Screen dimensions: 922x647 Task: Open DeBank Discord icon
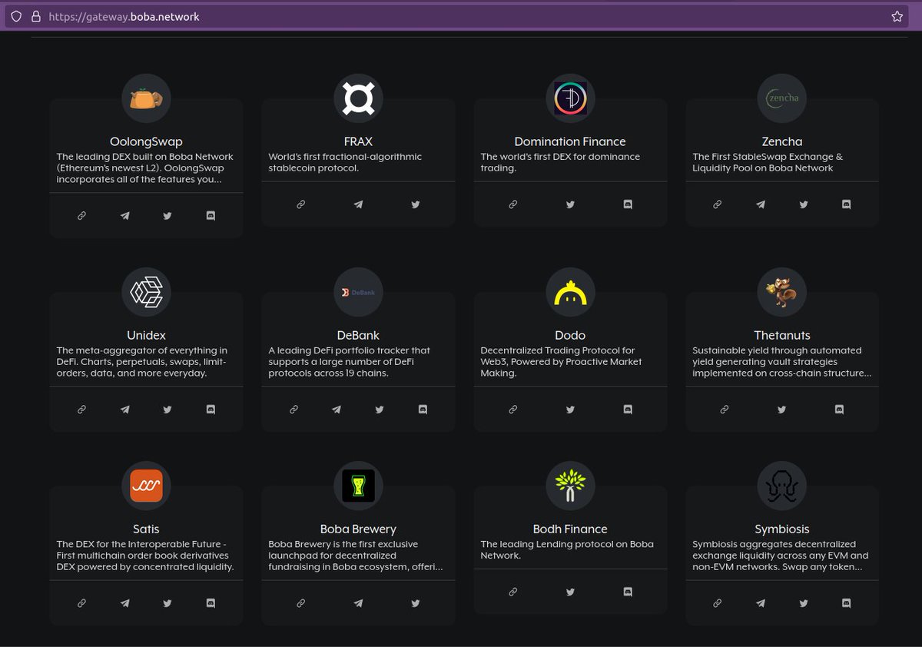click(x=423, y=410)
